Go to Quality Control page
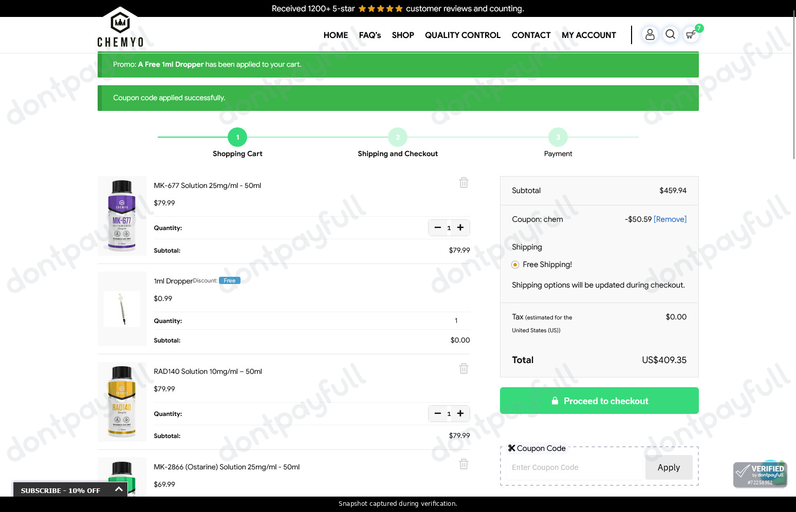796x512 pixels. 462,35
